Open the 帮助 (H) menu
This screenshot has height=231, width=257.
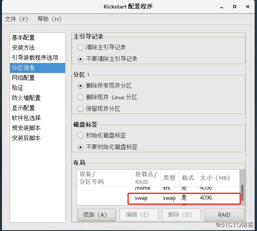(49, 19)
